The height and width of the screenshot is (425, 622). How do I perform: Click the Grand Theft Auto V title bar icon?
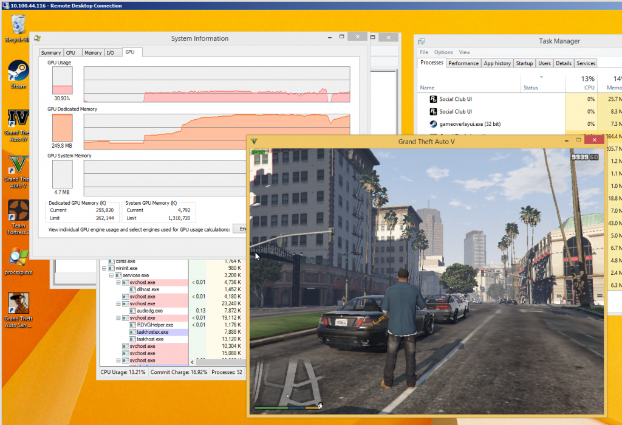click(255, 141)
